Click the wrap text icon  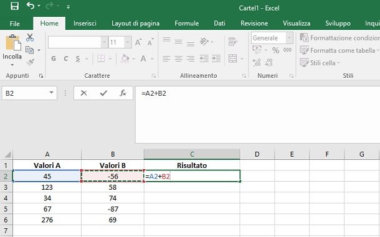click(232, 42)
